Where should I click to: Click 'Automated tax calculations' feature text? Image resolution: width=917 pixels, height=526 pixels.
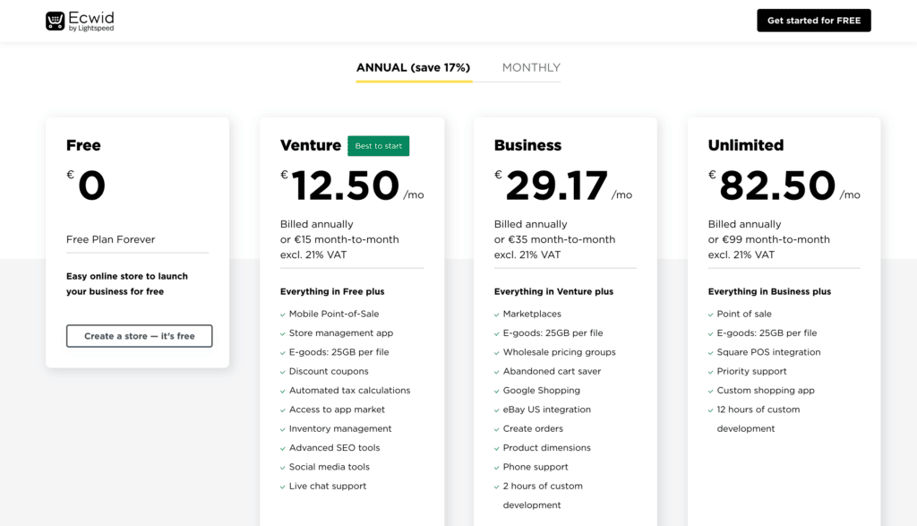click(x=350, y=391)
